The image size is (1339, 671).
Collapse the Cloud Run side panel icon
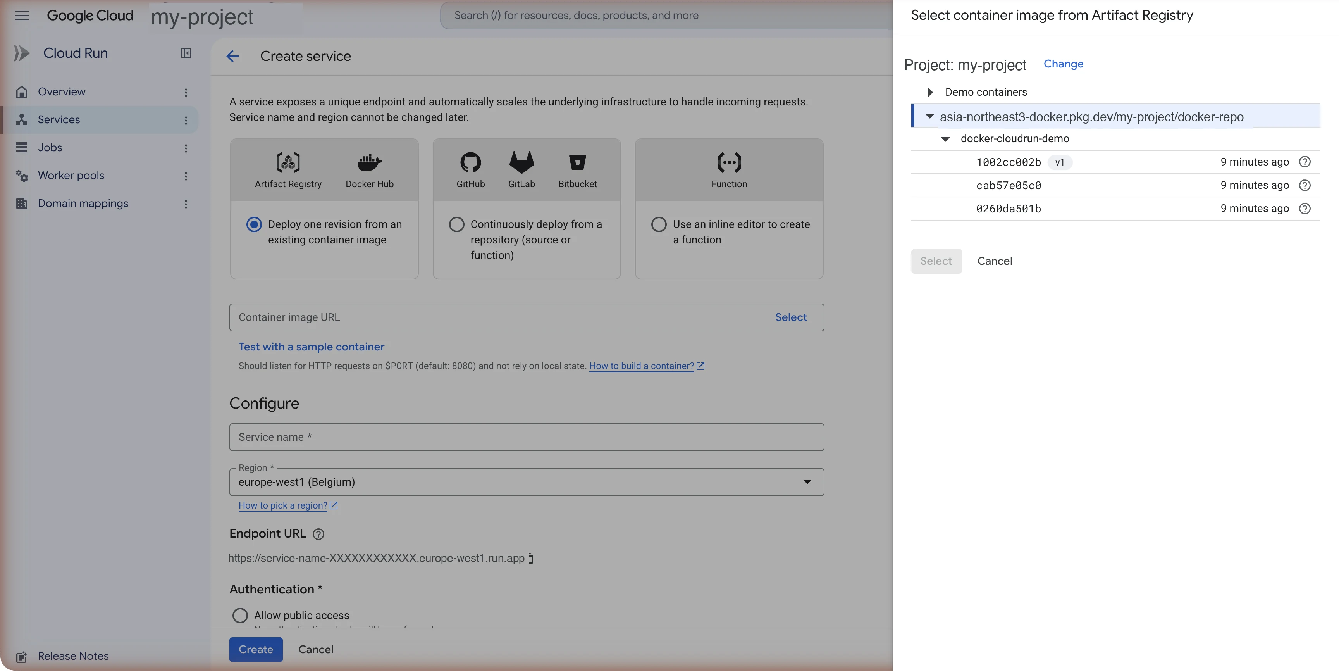tap(186, 53)
